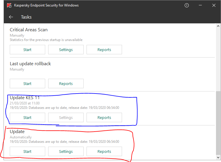Open Settings for the automatic Update task
The height and width of the screenshot is (162, 221).
(x=66, y=152)
